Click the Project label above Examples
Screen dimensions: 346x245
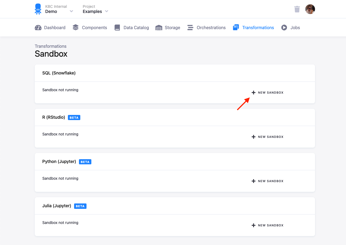pos(89,6)
